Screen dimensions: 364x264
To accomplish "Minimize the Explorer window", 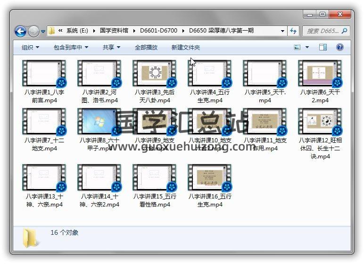I will [310, 15].
